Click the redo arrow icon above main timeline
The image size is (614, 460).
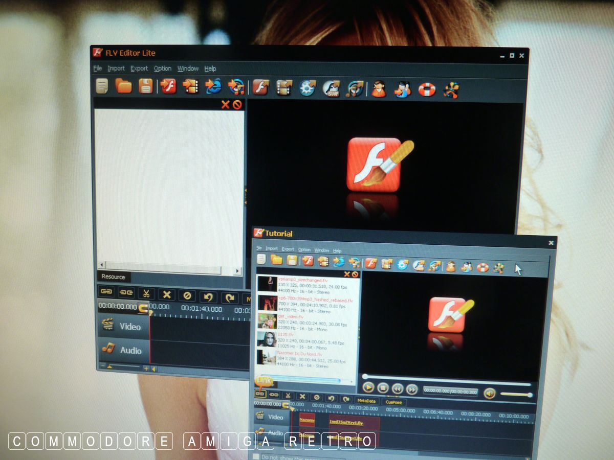230,297
